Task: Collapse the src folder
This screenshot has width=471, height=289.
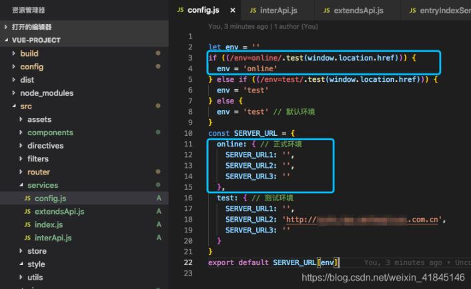Action: (x=14, y=107)
